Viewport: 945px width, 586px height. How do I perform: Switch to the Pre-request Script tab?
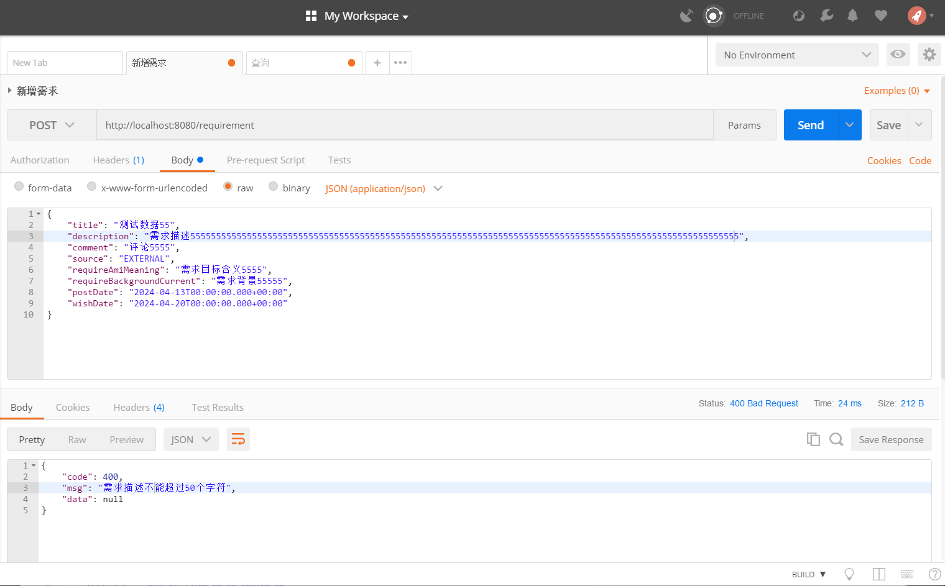(x=265, y=160)
